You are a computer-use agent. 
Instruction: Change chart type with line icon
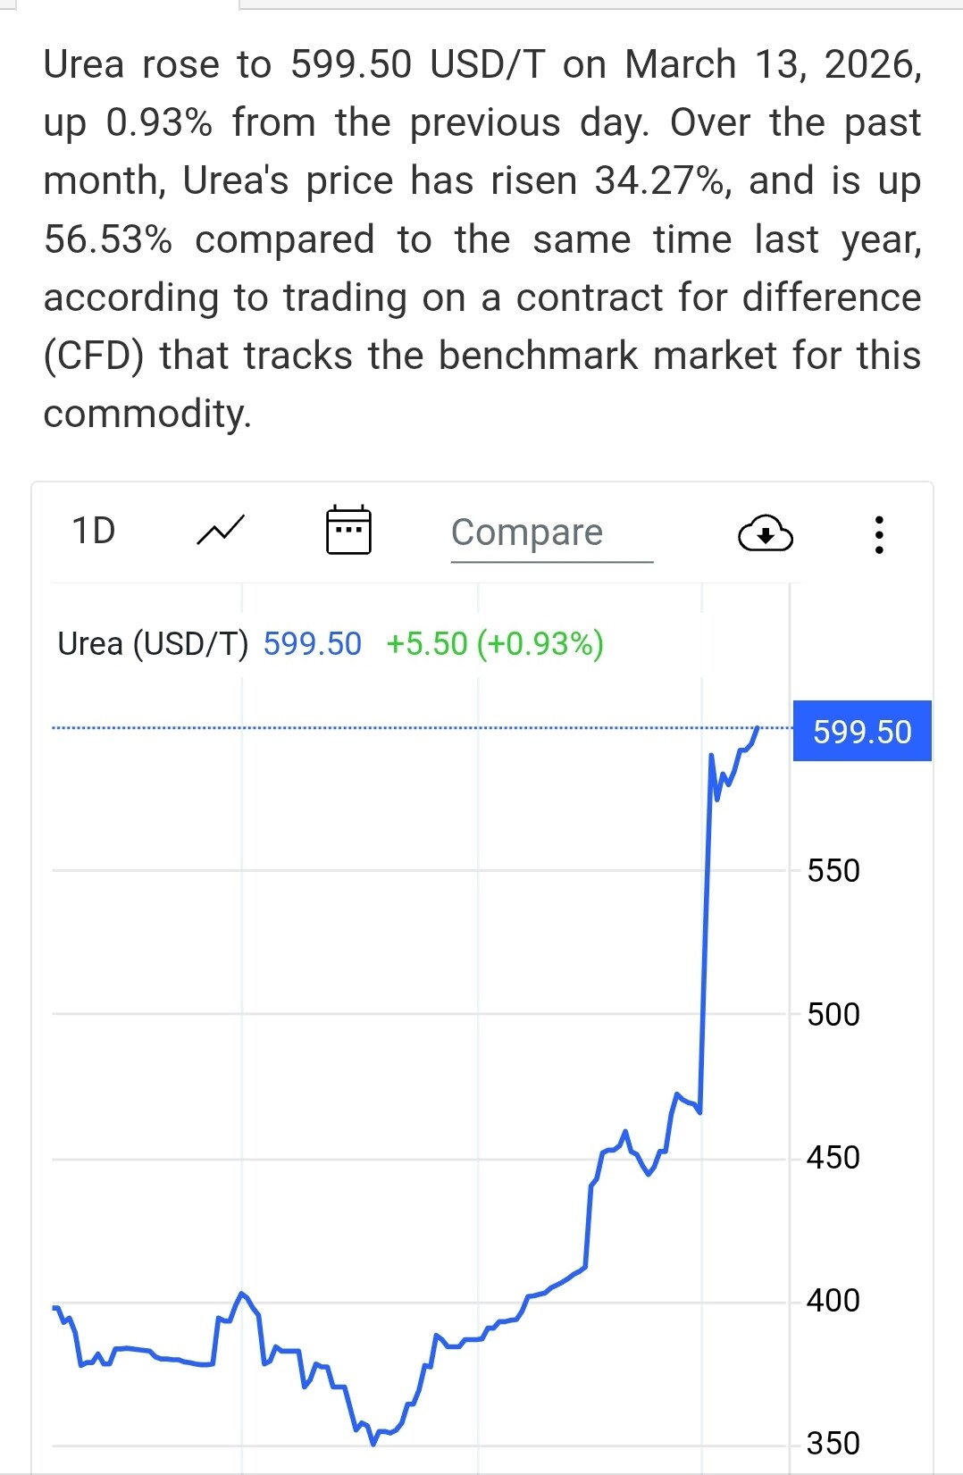[220, 531]
